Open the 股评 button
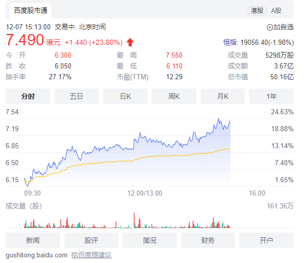The width and height of the screenshot is (305, 263). [x=91, y=240]
